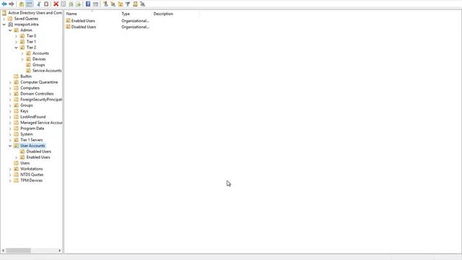
Task: Select ForeignSecurityPrincipals in the tree
Action: (41, 100)
